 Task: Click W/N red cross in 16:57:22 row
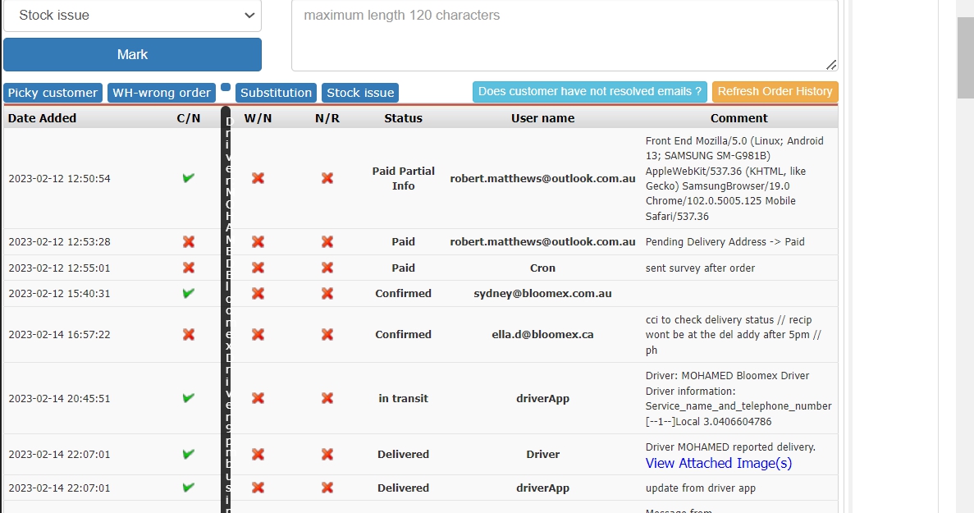pos(258,334)
